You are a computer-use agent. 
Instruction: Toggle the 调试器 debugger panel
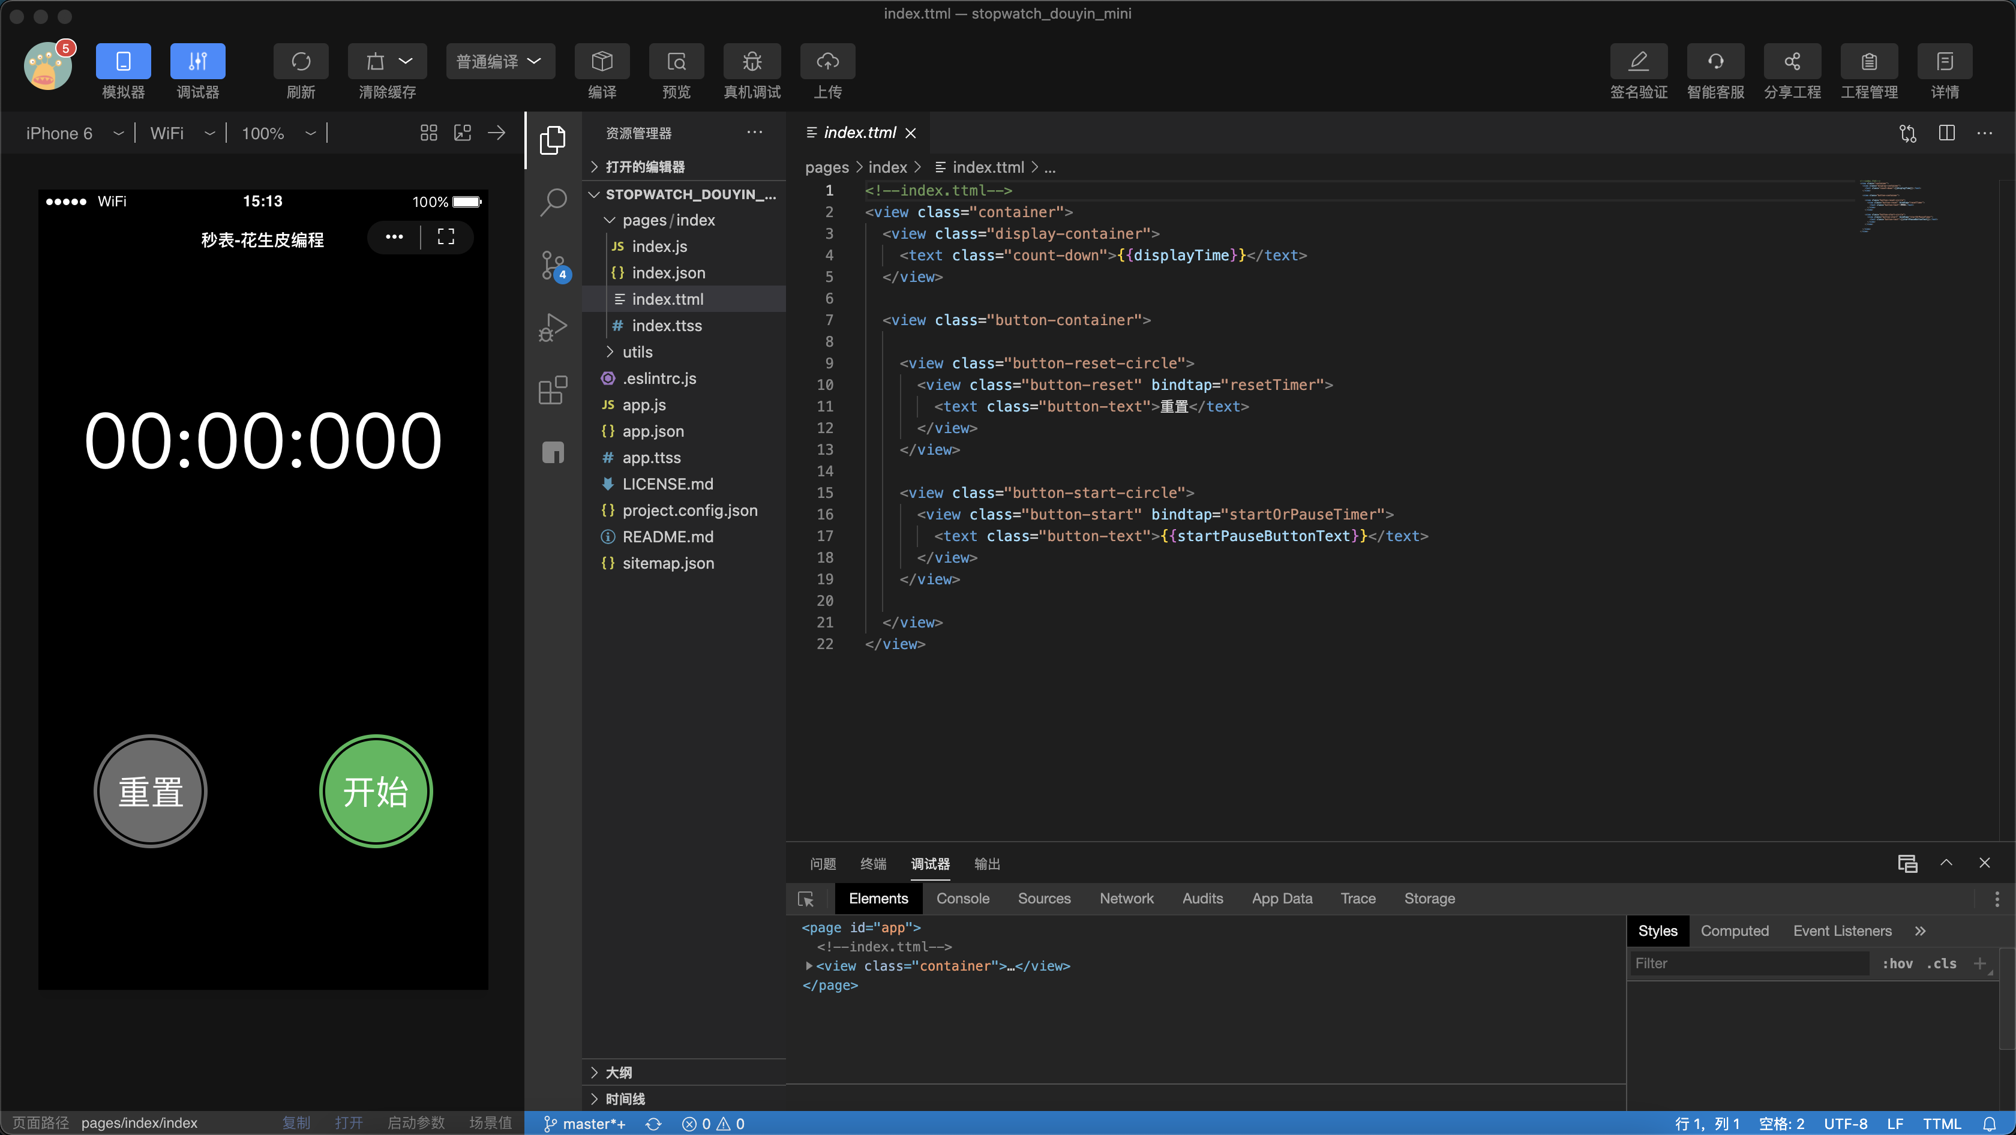(197, 61)
